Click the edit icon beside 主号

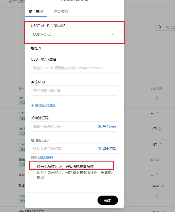[160, 129]
